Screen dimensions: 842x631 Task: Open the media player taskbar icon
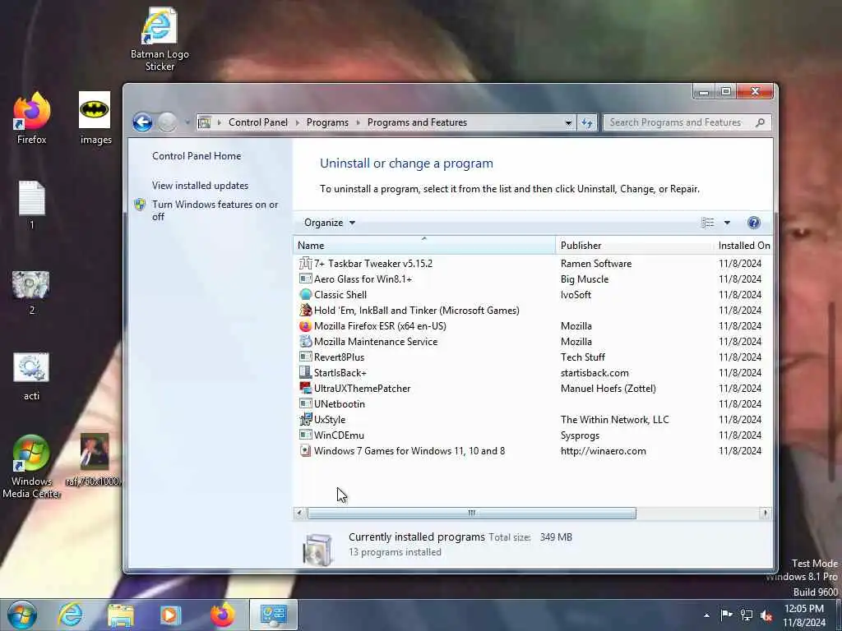(170, 615)
